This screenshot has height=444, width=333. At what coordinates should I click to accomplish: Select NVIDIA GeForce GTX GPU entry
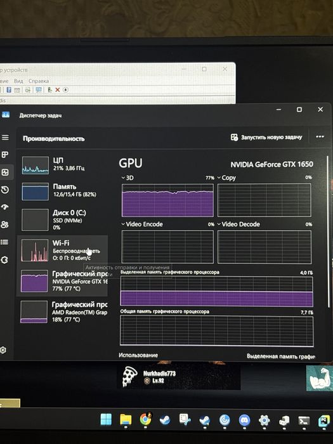coord(63,281)
